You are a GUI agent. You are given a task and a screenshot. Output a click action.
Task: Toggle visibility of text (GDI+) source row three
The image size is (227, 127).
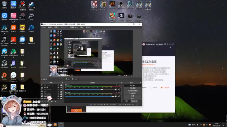58,89
